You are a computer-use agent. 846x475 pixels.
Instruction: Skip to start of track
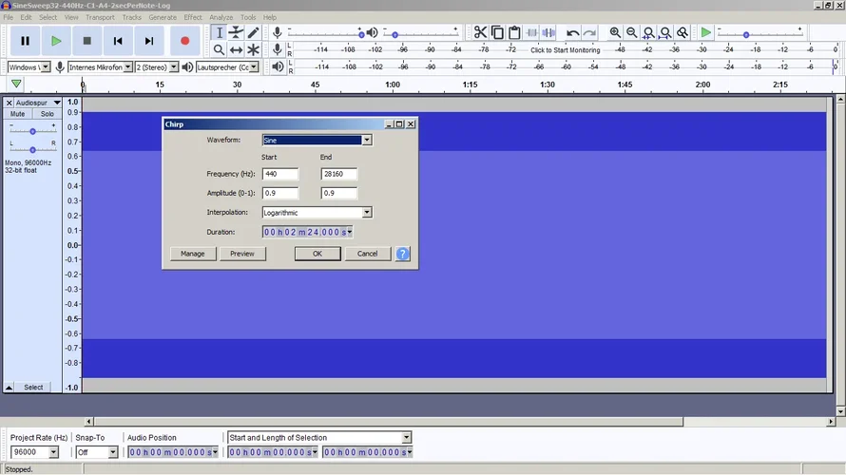coord(118,41)
